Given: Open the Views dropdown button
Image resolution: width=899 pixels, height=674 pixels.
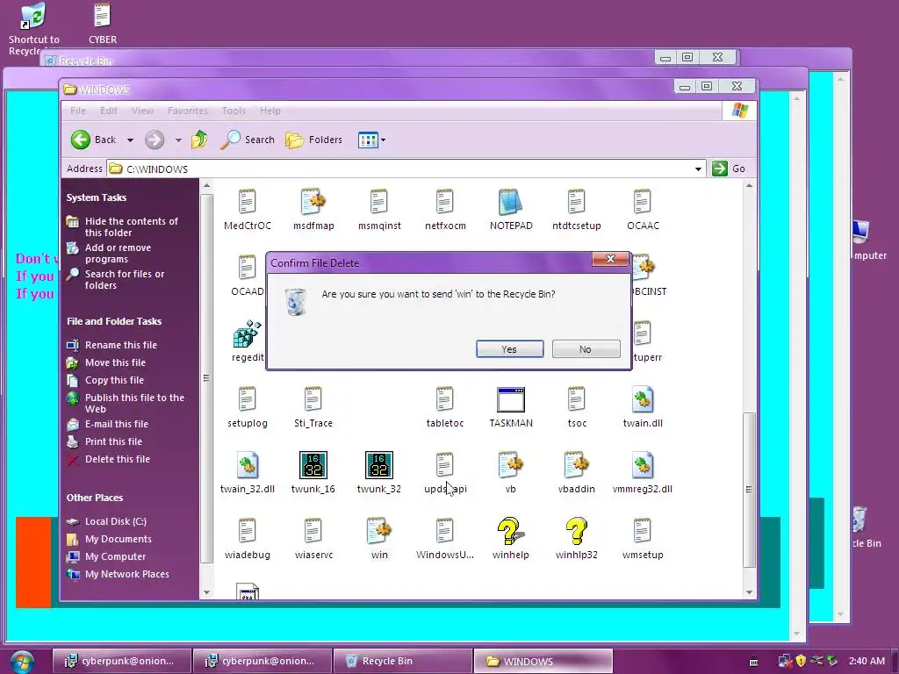Looking at the screenshot, I should (x=371, y=140).
